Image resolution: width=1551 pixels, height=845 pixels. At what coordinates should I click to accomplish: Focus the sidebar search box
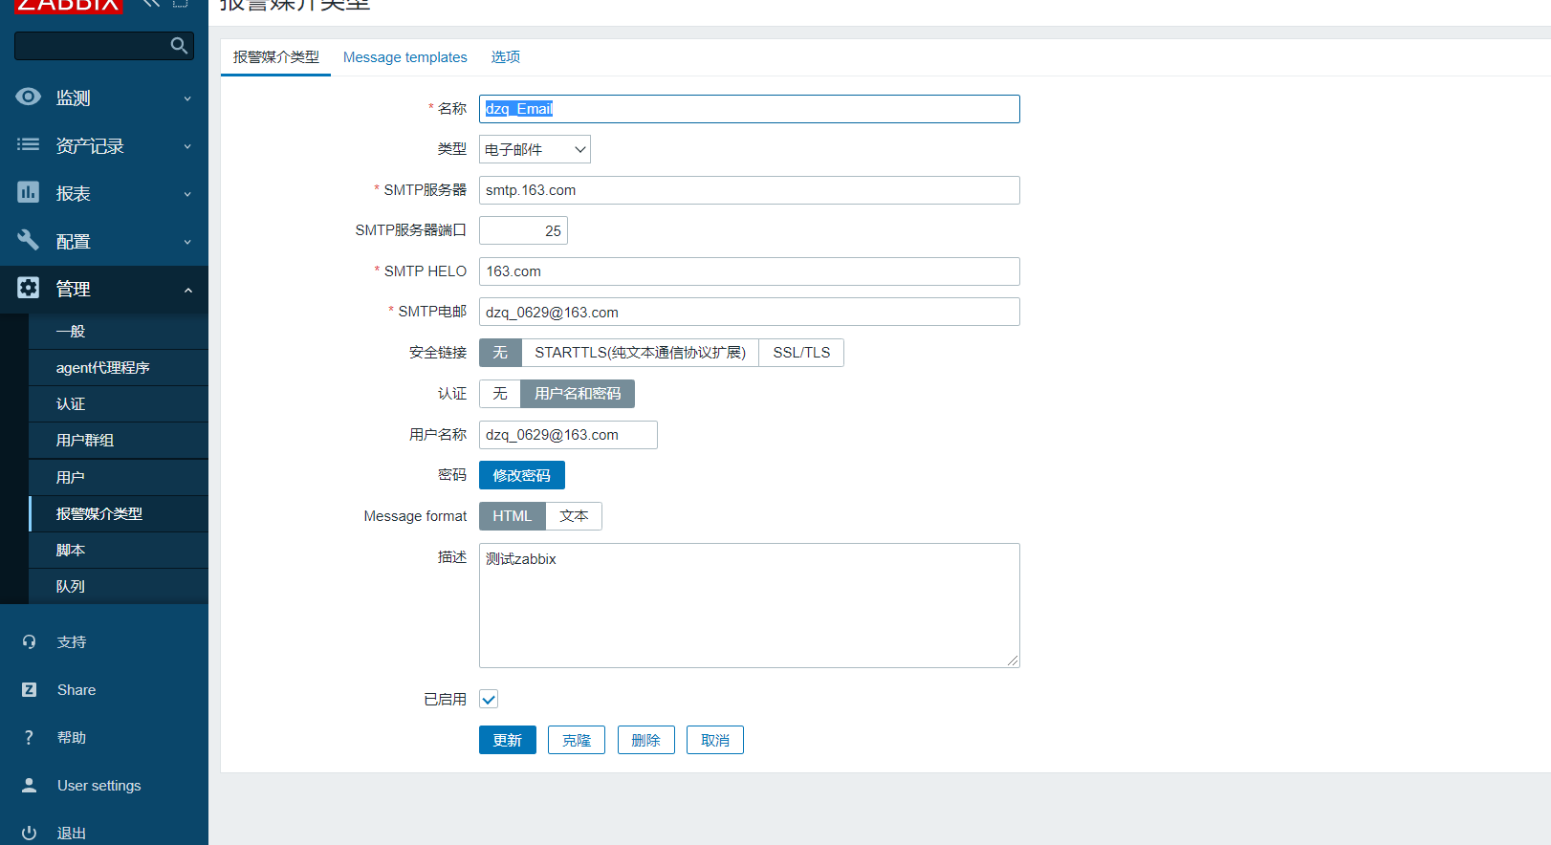click(x=104, y=46)
